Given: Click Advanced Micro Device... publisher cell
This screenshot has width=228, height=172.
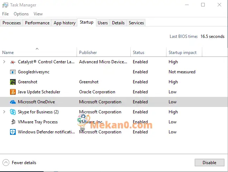Looking at the screenshot, I should 103,62.
